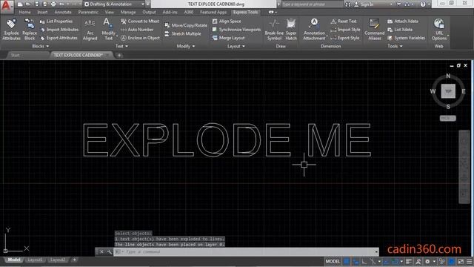The width and height of the screenshot is (474, 267).
Task: Open URL Options tool
Action: (x=439, y=30)
